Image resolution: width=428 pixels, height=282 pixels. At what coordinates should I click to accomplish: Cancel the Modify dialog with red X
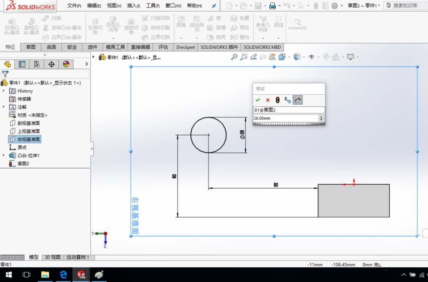tap(268, 100)
